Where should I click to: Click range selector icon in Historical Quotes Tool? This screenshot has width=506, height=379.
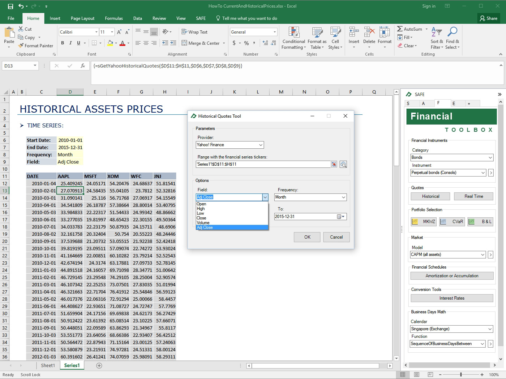(x=334, y=164)
